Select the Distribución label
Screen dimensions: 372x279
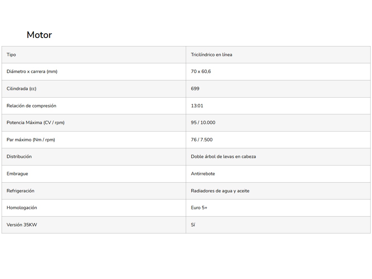pyautogui.click(x=19, y=157)
